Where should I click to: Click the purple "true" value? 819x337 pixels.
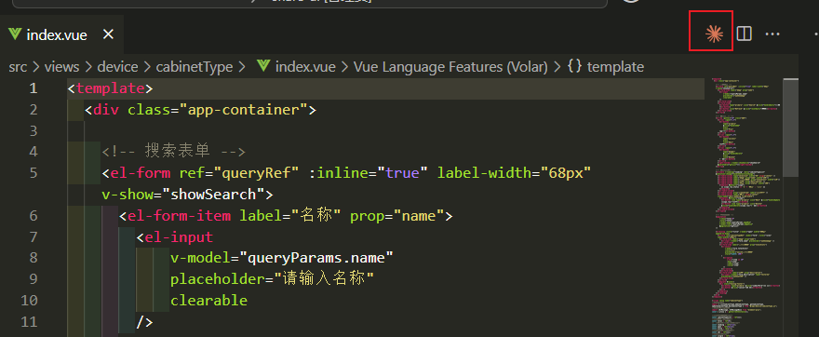click(x=403, y=173)
